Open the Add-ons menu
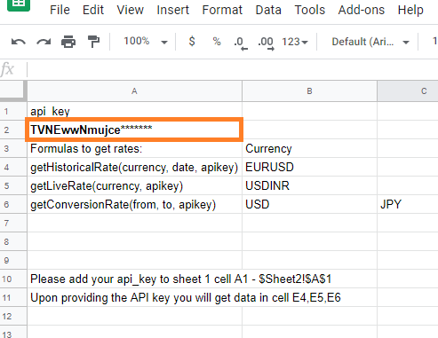Screen dimensions: 438x338 [x=362, y=10]
